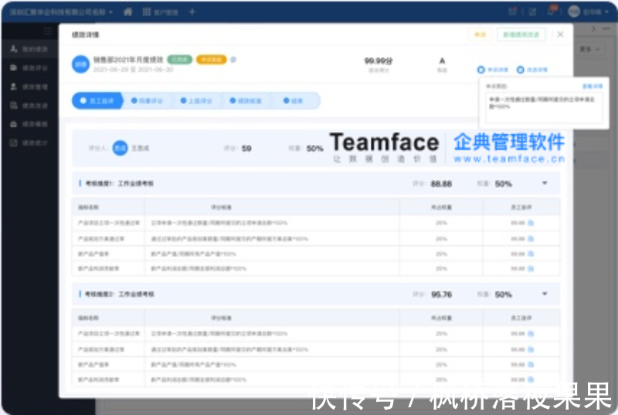Expand the user name dropdown arrow top-right
Screen dimensions: 618x415
[606, 12]
